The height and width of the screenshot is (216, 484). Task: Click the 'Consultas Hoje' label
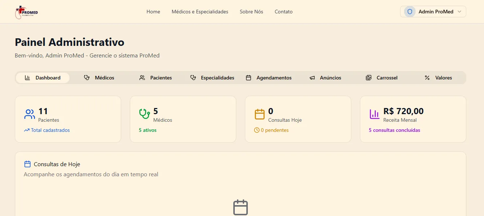(x=285, y=120)
